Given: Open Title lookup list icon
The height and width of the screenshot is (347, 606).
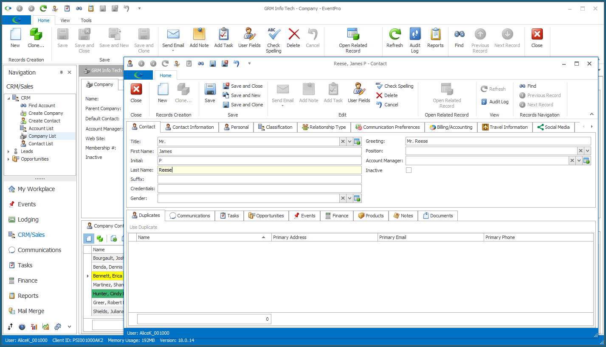Looking at the screenshot, I should click(358, 142).
